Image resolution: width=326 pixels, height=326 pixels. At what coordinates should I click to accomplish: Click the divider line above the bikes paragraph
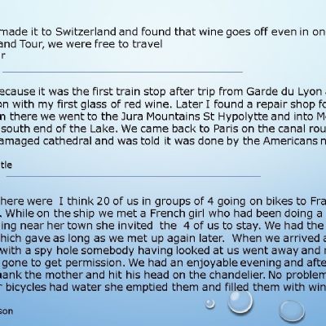[x=134, y=176]
